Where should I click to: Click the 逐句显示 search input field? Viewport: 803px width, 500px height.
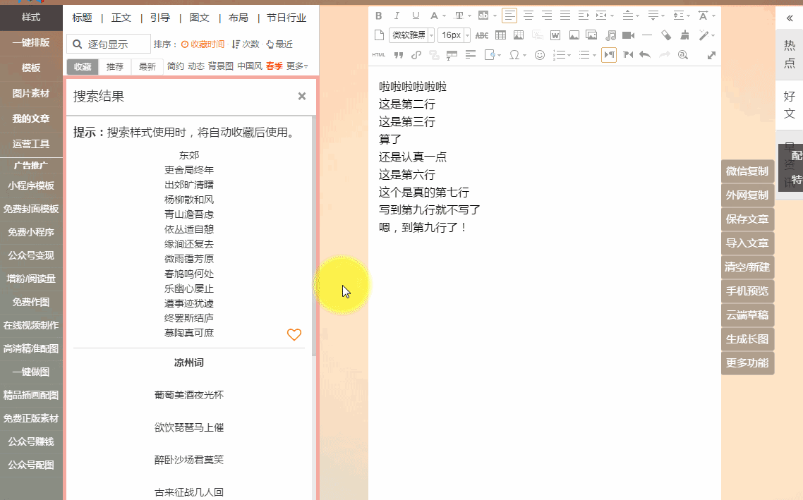coord(109,44)
